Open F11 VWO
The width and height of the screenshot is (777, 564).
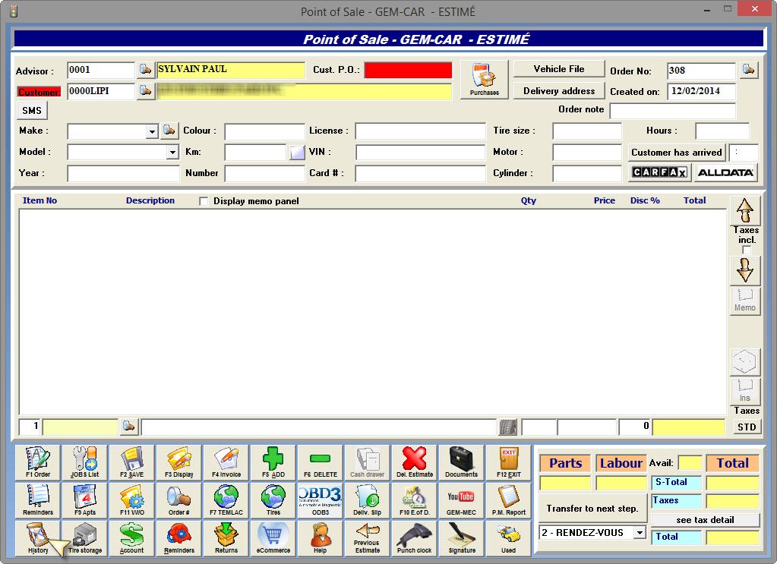pos(132,500)
